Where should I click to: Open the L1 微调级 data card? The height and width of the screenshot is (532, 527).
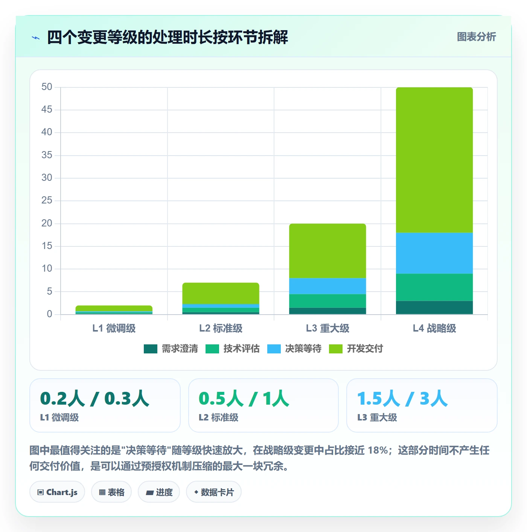[x=105, y=405]
